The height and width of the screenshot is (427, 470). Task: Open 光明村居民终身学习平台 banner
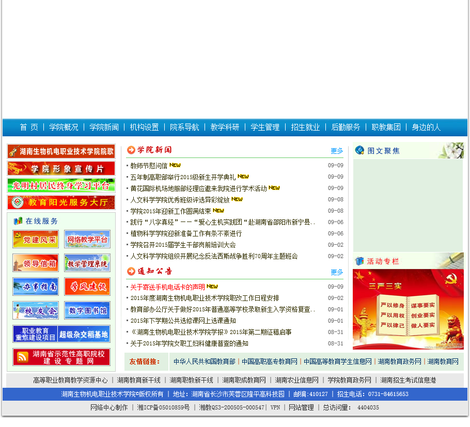[x=61, y=185]
